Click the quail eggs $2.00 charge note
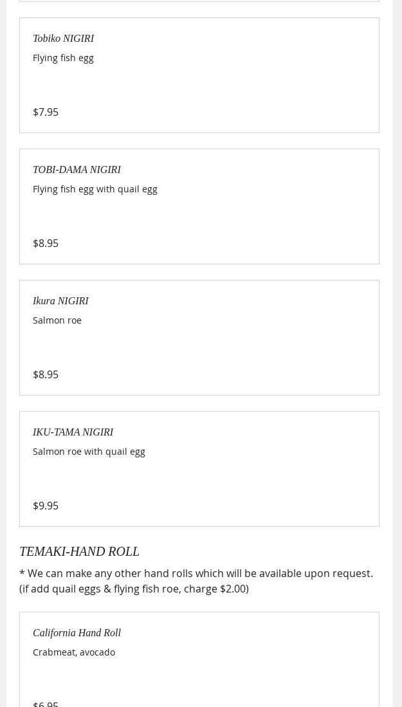402x707 pixels. [x=134, y=589]
